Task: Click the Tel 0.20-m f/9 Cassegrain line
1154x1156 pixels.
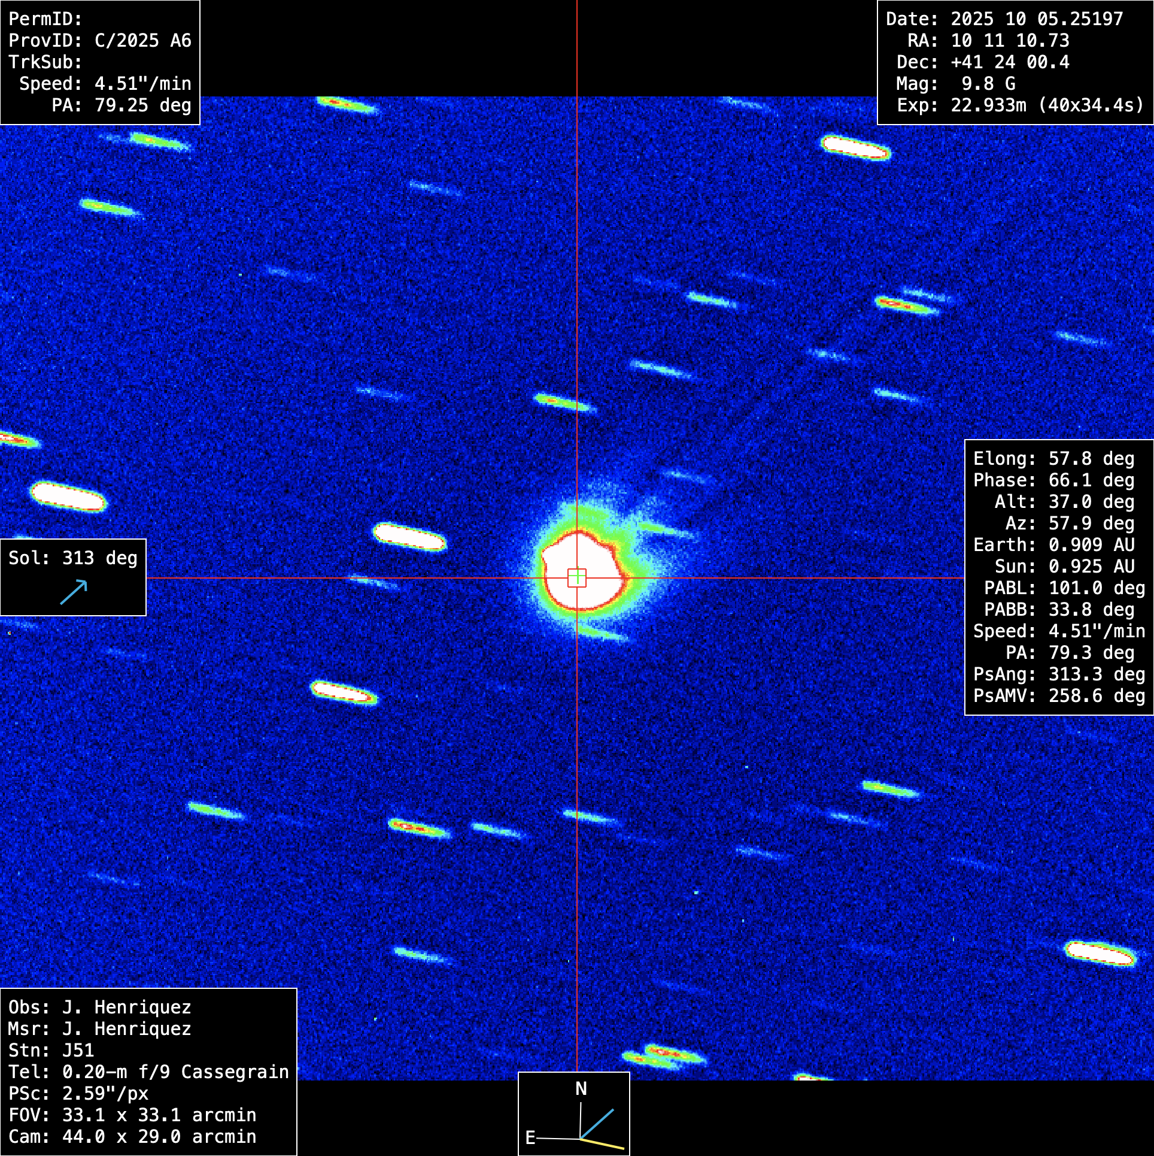Action: [148, 1072]
